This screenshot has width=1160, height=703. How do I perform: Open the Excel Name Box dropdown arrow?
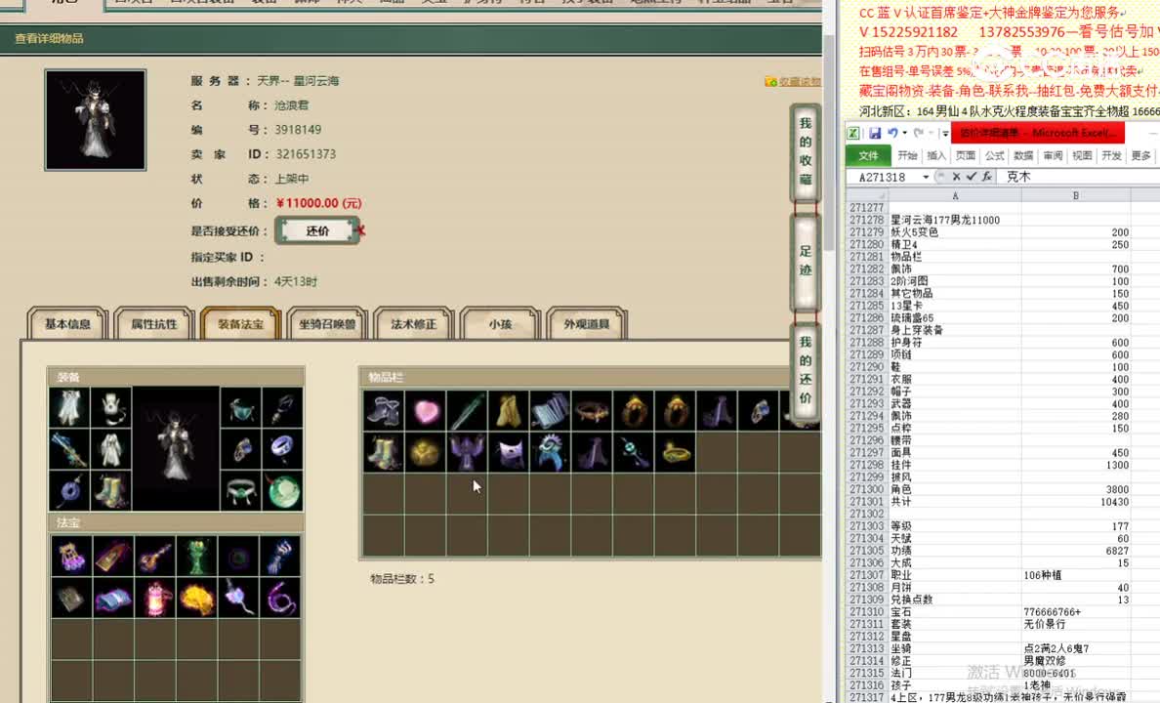click(926, 177)
